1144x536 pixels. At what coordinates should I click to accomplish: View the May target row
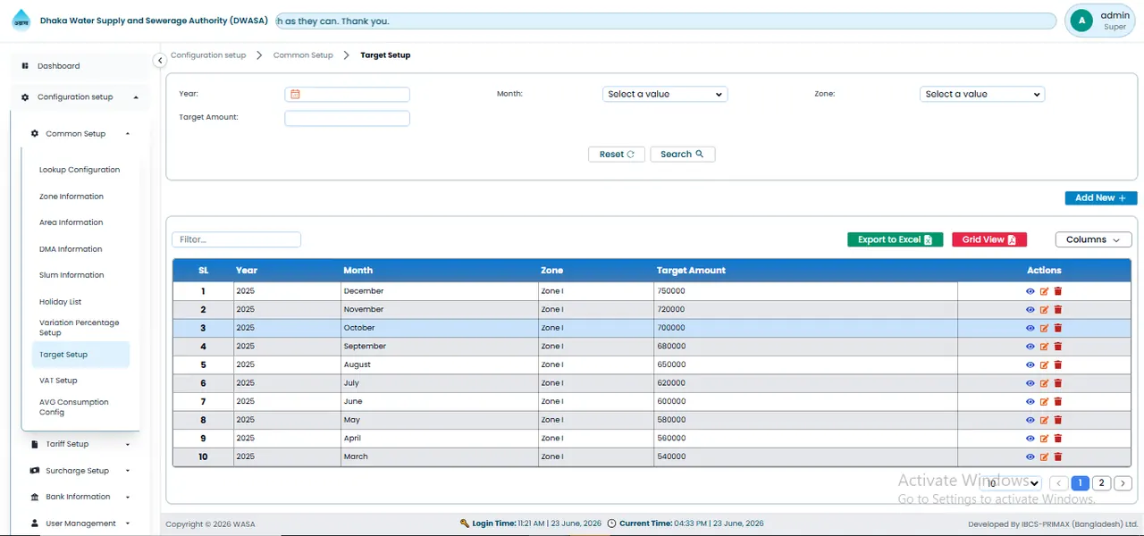(1030, 420)
